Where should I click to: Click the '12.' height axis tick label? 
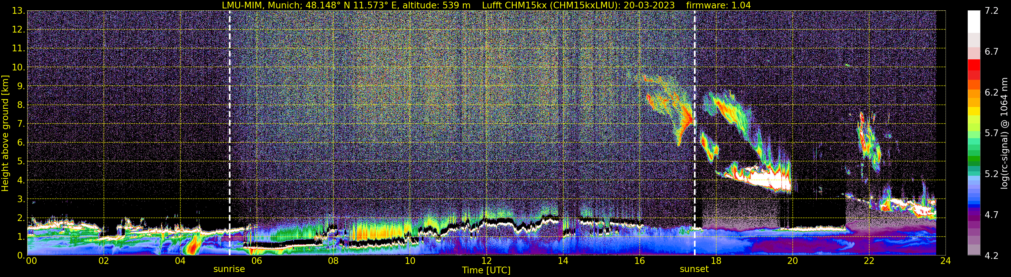pos(19,30)
